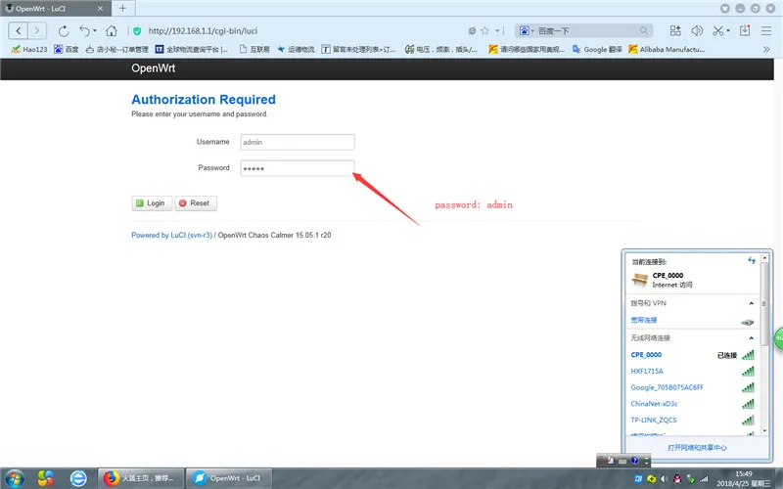Click the speaker mute icon in toolbar
This screenshot has height=489, width=783.
[697, 31]
